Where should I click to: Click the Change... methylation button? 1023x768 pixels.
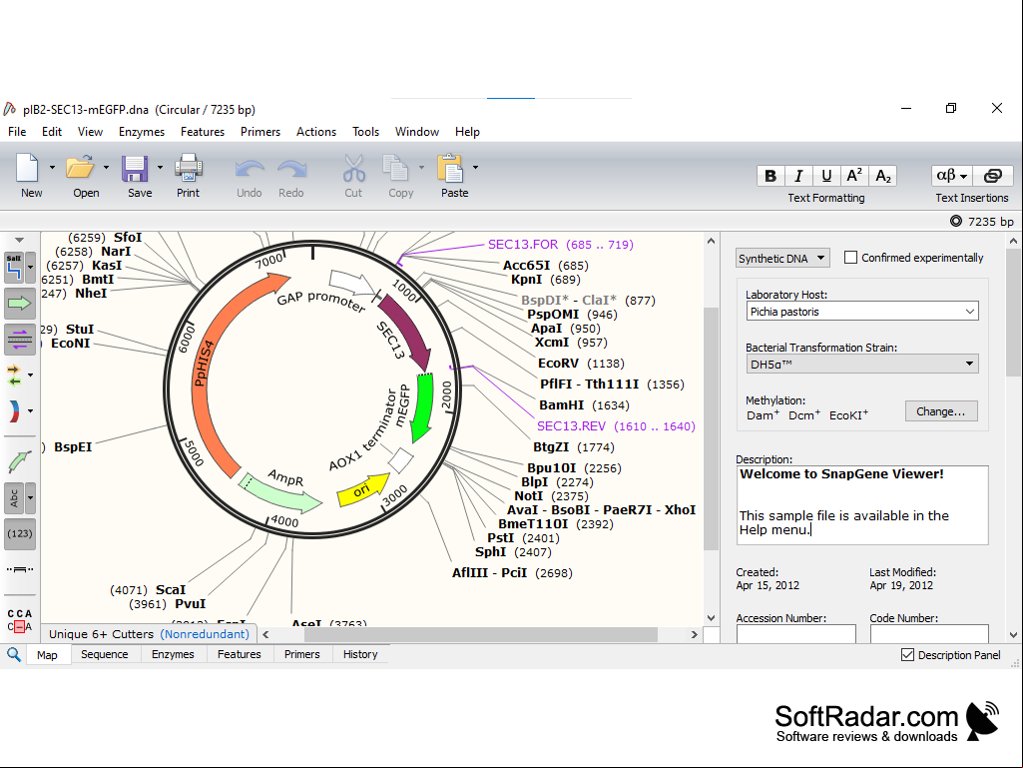click(941, 411)
